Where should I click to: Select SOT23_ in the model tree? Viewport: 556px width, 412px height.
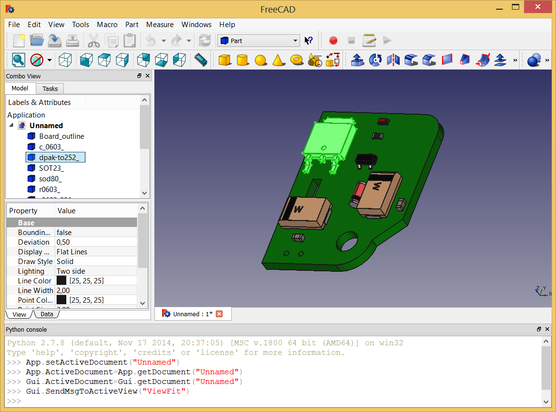51,168
